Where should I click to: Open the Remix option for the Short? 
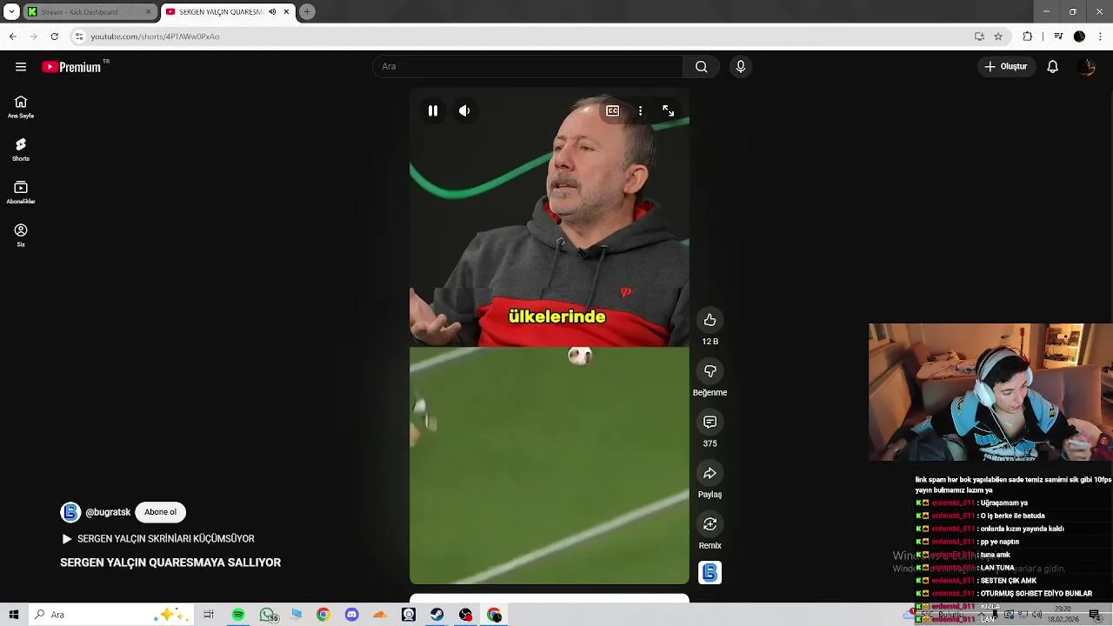(x=710, y=524)
